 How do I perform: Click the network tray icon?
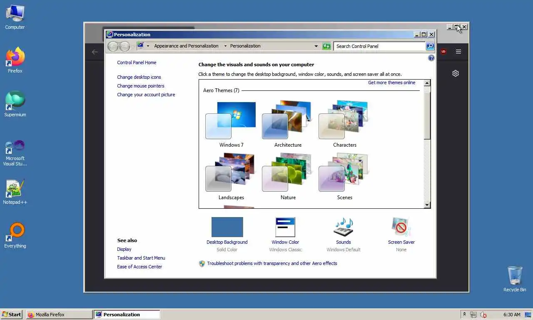coord(473,315)
